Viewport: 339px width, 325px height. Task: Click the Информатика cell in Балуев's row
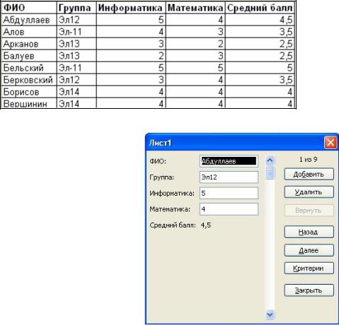(x=131, y=56)
